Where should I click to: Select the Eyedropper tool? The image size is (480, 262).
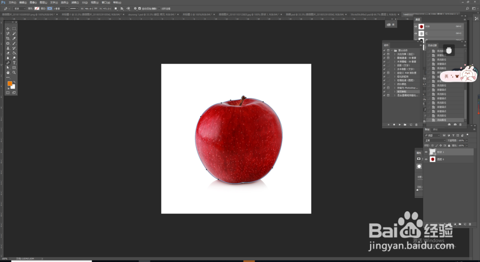click(14, 38)
